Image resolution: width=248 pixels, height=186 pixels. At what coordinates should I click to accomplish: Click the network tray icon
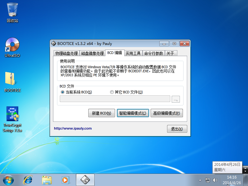(207, 180)
